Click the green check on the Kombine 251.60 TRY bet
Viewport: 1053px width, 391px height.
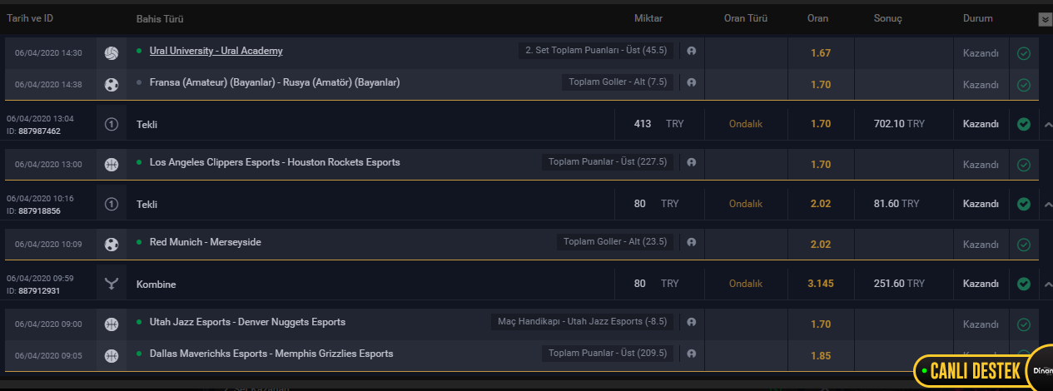pyautogui.click(x=1024, y=284)
